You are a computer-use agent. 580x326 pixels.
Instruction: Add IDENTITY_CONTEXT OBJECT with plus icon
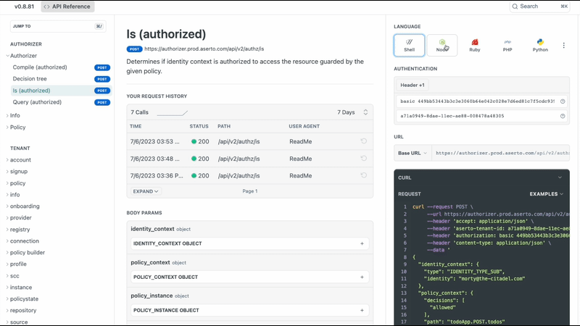362,243
